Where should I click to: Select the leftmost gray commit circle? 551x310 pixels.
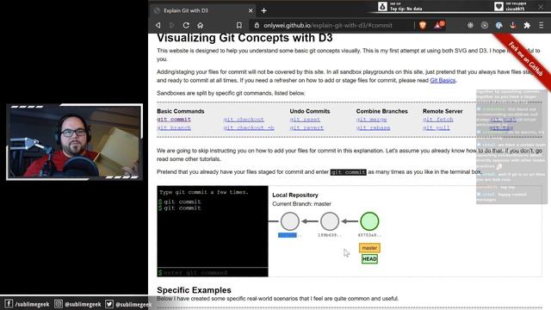point(290,221)
